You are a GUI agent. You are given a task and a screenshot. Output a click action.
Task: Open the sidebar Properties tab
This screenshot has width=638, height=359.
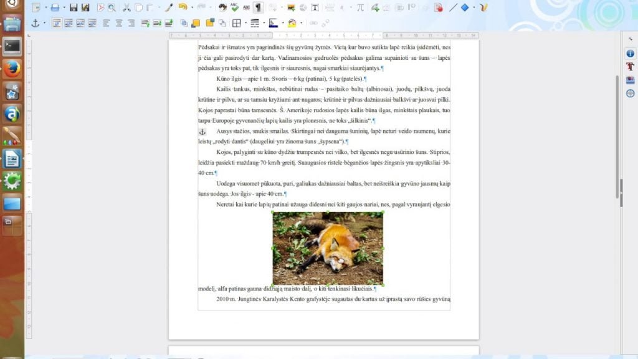point(631,54)
